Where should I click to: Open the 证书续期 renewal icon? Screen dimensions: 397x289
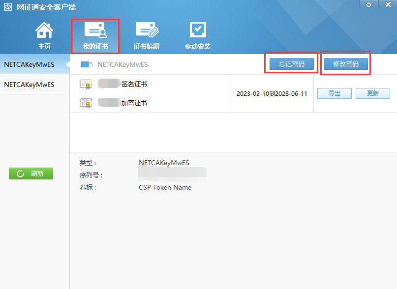tap(147, 31)
